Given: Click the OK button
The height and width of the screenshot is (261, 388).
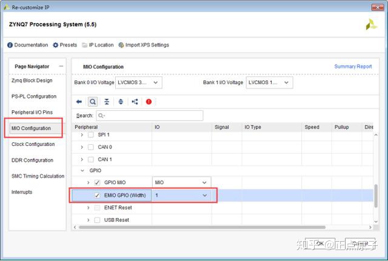Looking at the screenshot, I should 320,243.
